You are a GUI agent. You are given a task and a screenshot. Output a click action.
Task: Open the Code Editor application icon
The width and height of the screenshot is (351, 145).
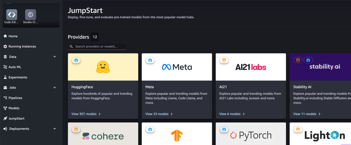(x=12, y=15)
